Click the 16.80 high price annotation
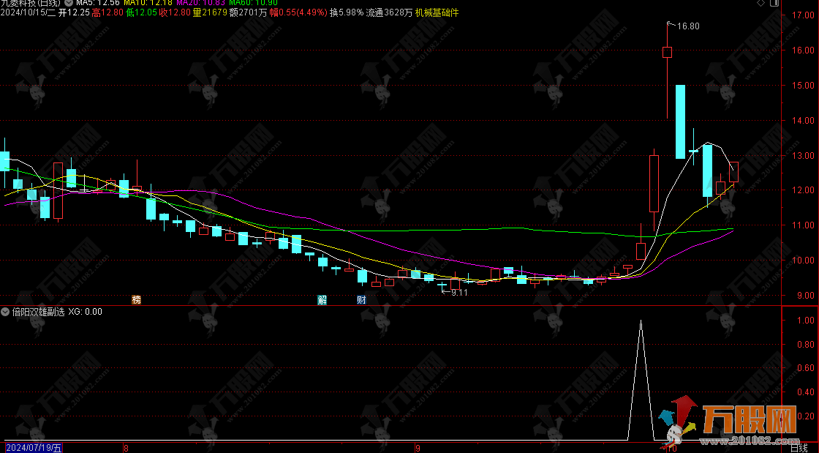The image size is (819, 453). pyautogui.click(x=688, y=26)
